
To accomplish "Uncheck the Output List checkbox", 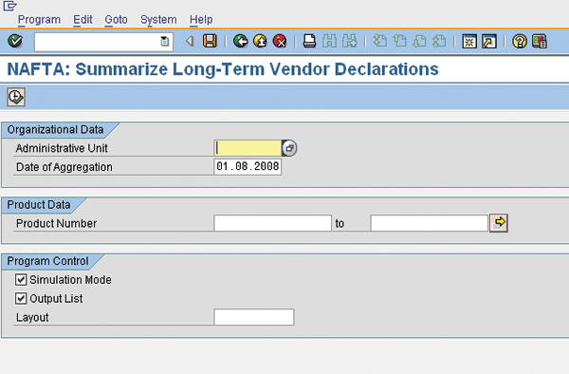I will pyautogui.click(x=21, y=298).
